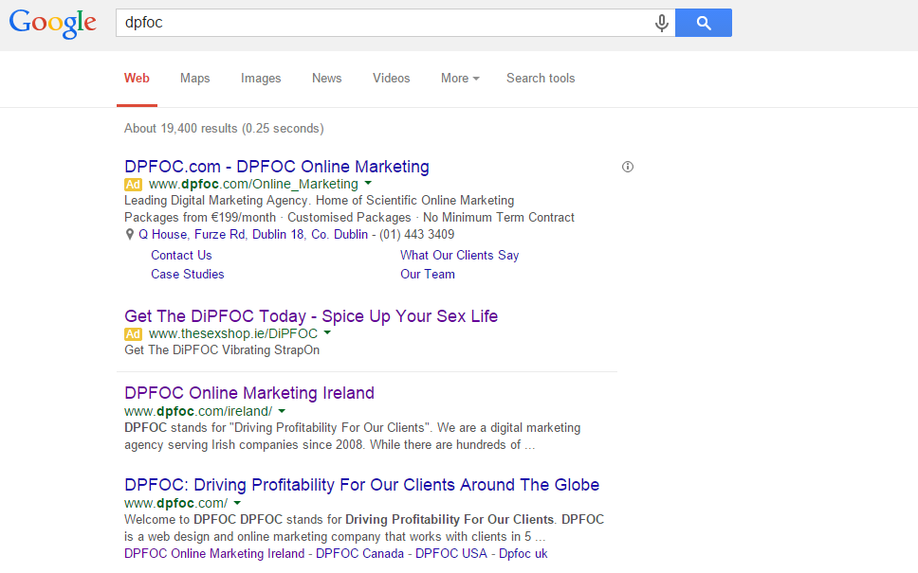Open the News tab
This screenshot has height=573, width=918.
(326, 79)
